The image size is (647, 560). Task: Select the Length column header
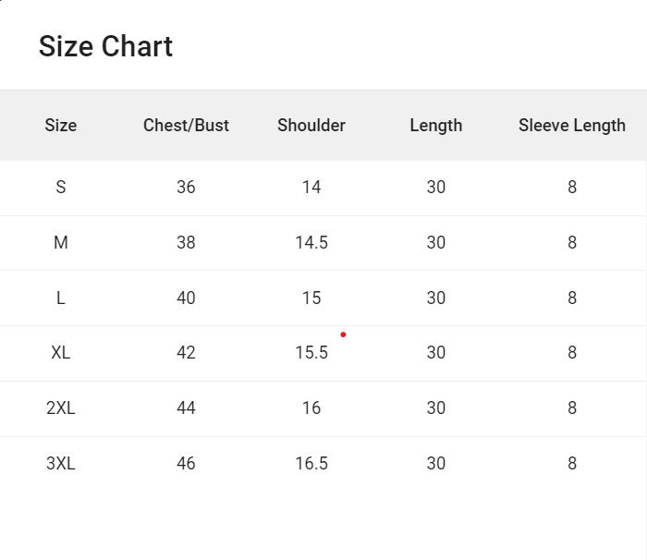(436, 126)
